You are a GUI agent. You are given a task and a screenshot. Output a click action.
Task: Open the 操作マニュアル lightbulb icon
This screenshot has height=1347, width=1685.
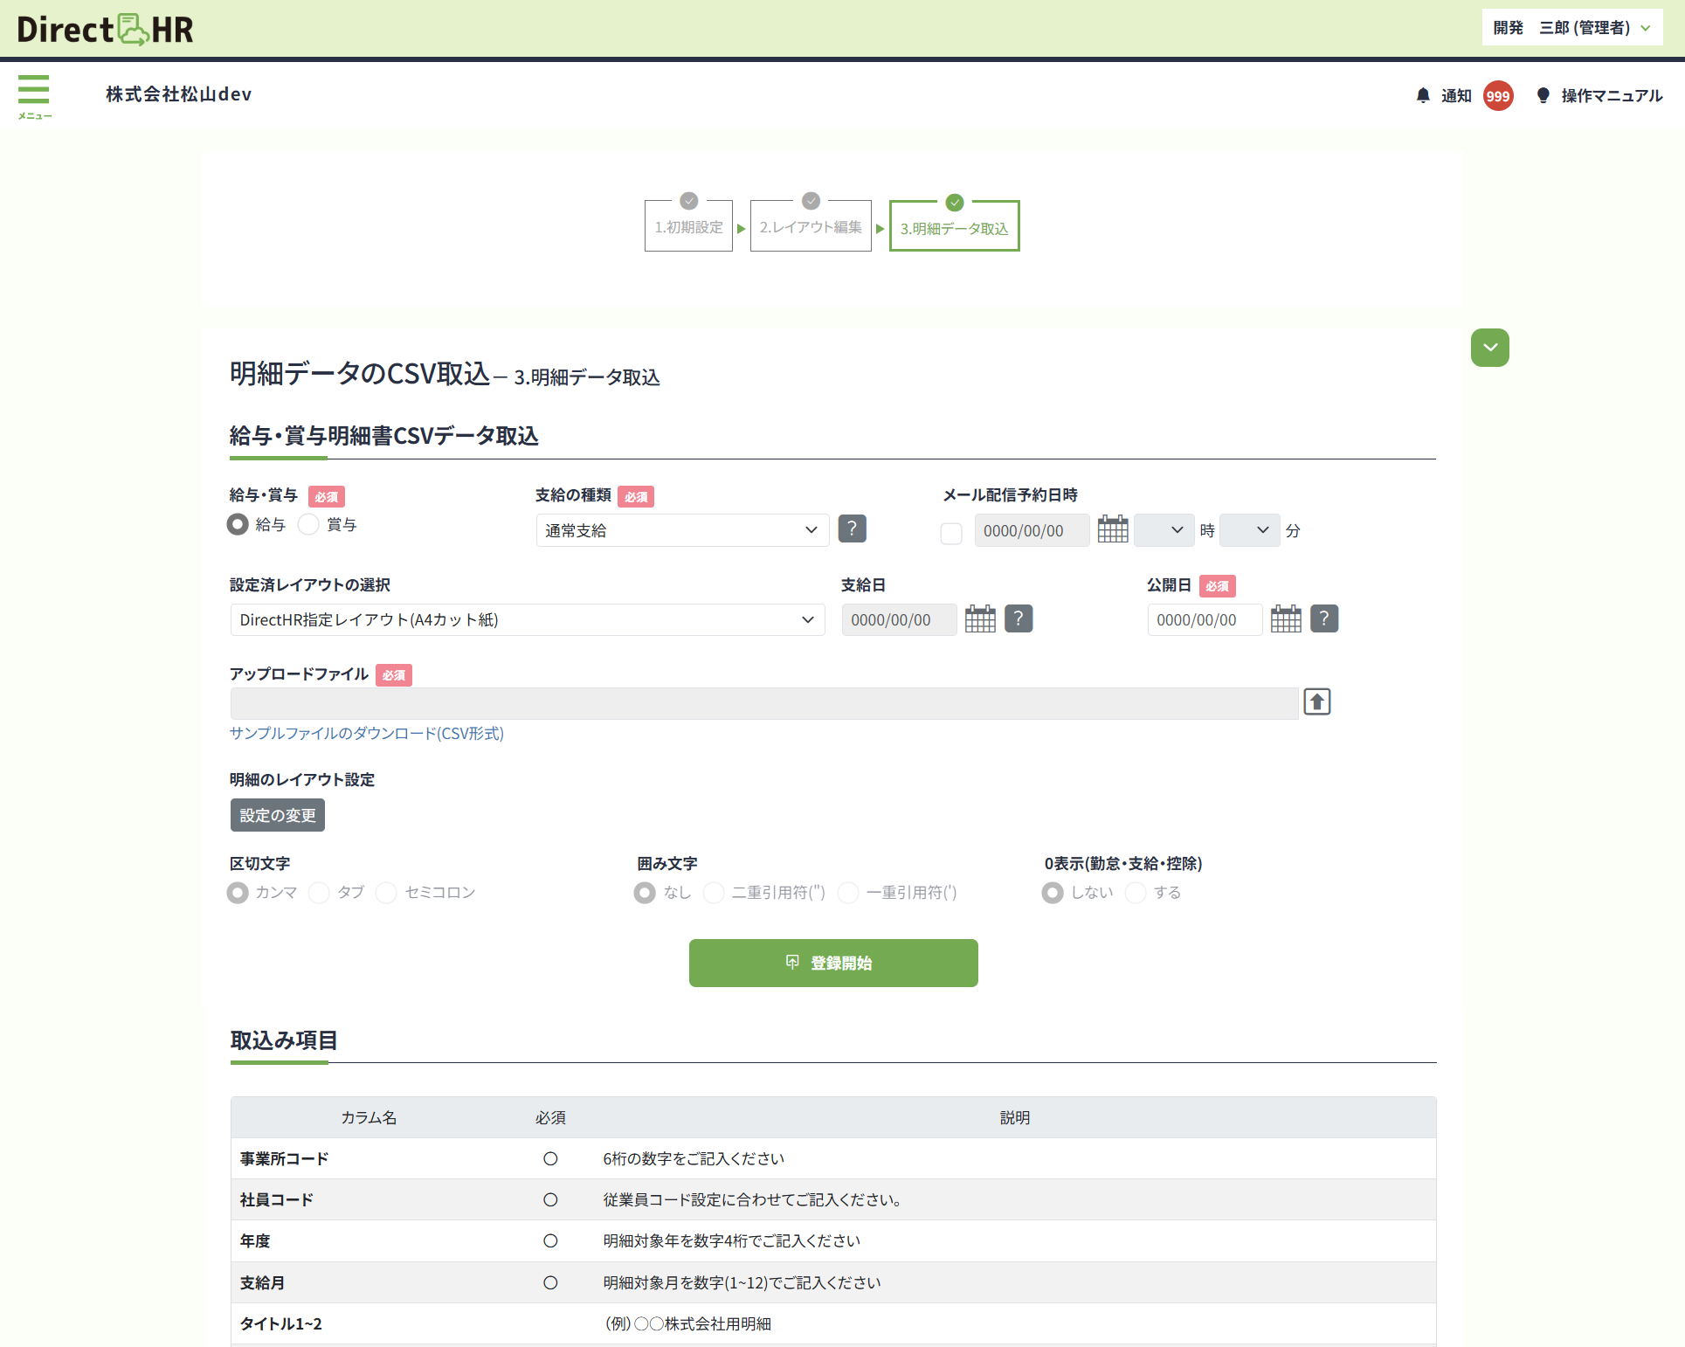click(x=1543, y=95)
